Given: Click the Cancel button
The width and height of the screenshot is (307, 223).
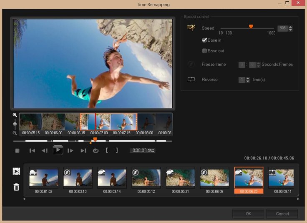Looking at the screenshot, I should pyautogui.click(x=282, y=214).
